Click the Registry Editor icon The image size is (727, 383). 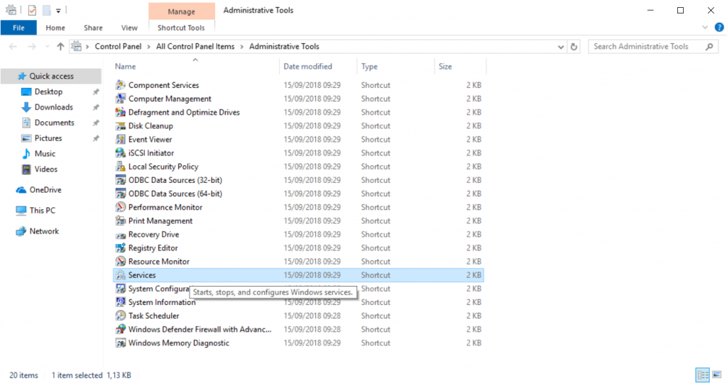point(121,248)
